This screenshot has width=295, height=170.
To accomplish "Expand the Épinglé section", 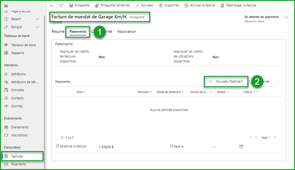I will [38, 27].
